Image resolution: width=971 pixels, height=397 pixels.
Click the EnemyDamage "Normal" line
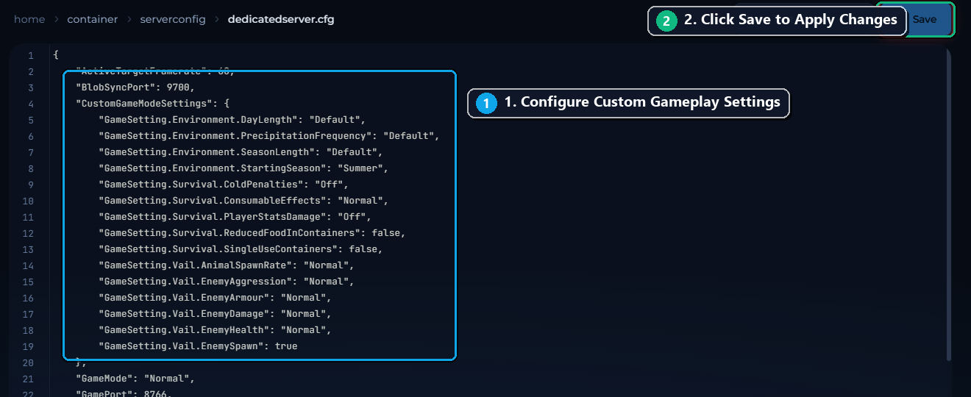pyautogui.click(x=215, y=314)
